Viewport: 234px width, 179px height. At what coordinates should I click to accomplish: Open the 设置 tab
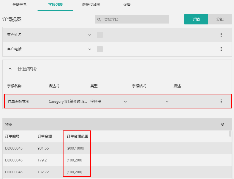pos(127,5)
